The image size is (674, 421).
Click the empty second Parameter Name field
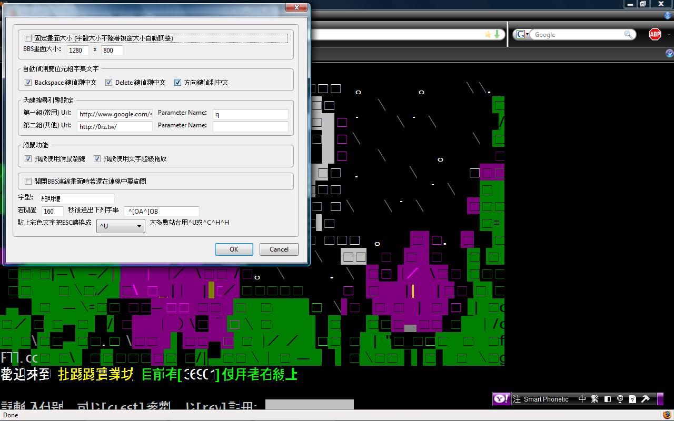[251, 127]
